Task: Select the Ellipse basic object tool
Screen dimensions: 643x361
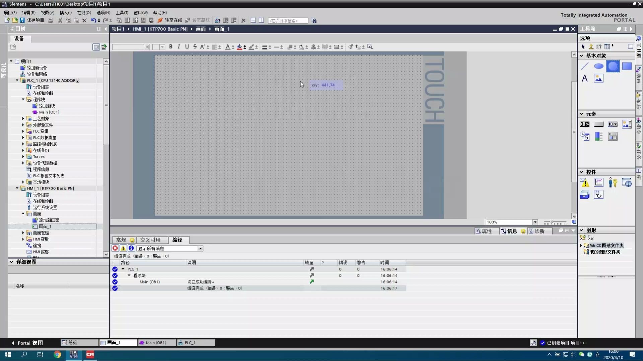Action: [598, 66]
